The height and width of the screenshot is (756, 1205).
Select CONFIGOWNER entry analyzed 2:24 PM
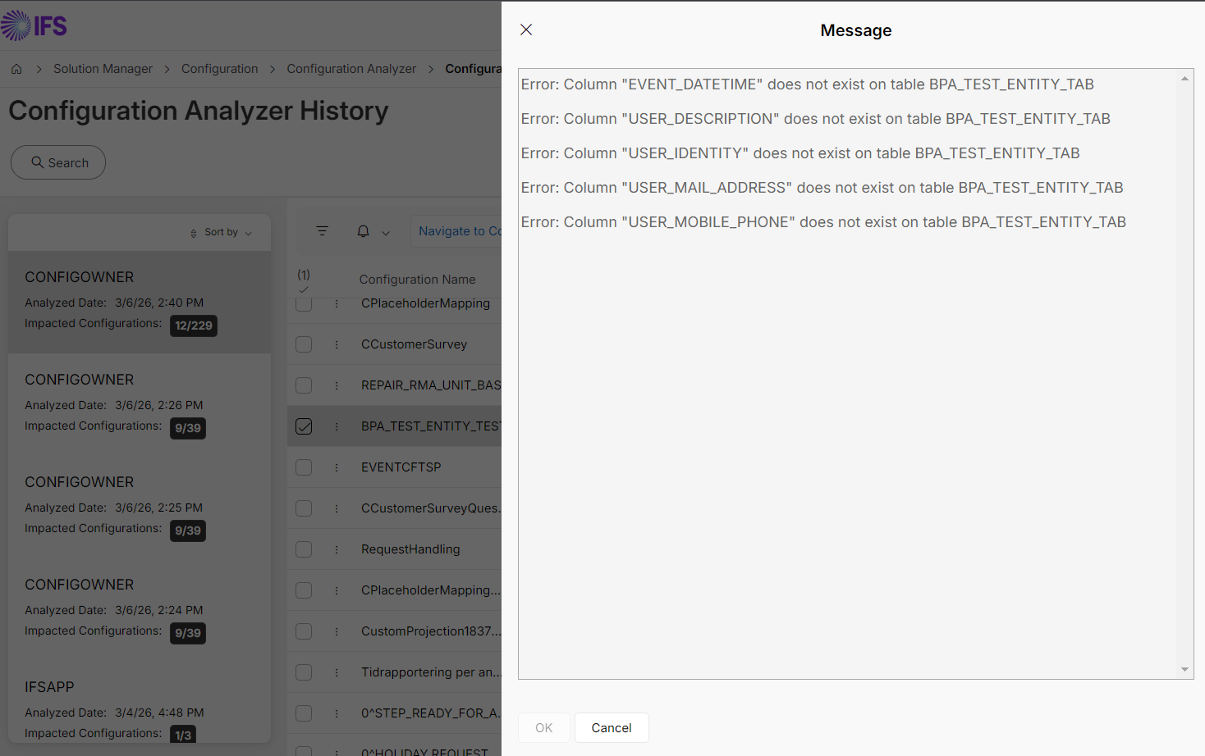pyautogui.click(x=140, y=609)
